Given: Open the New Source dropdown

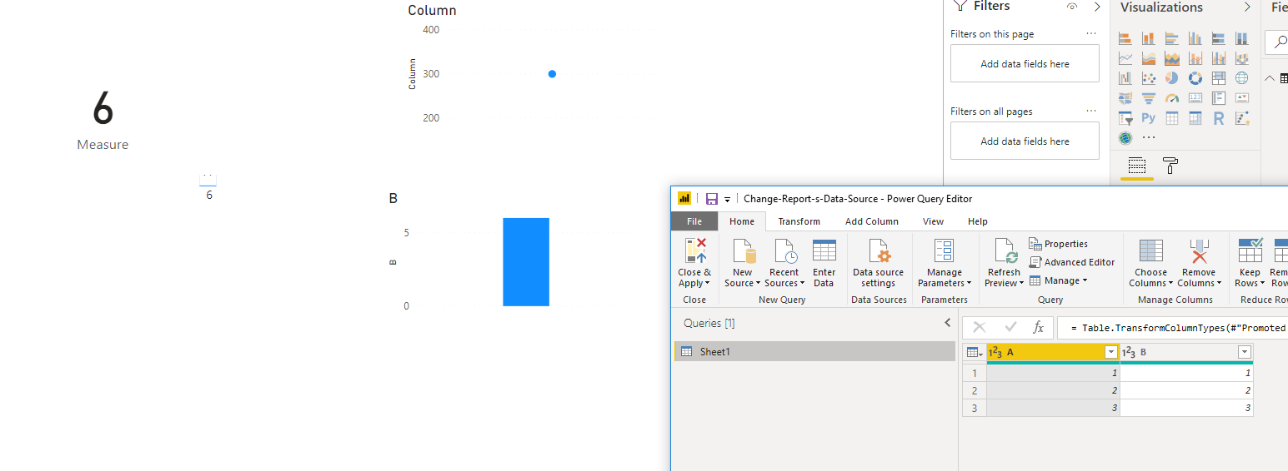Looking at the screenshot, I should pyautogui.click(x=742, y=263).
